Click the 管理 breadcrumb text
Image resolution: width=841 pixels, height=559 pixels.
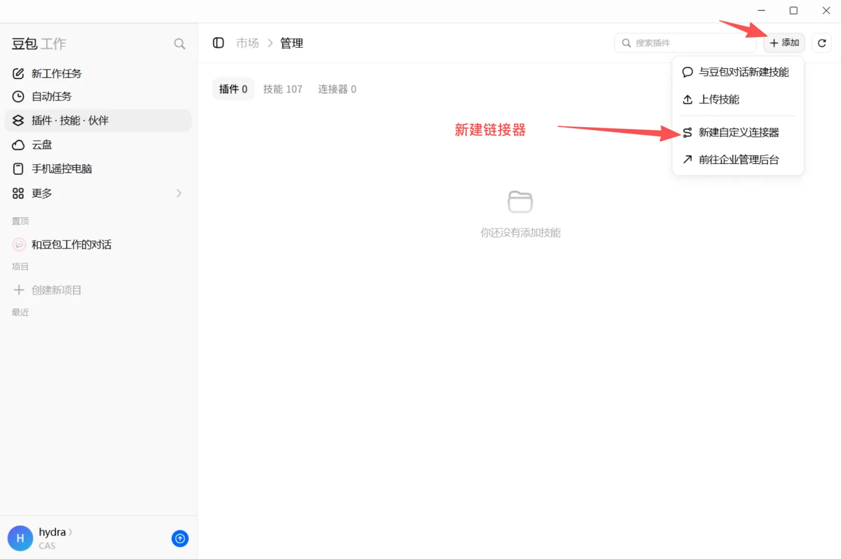292,43
